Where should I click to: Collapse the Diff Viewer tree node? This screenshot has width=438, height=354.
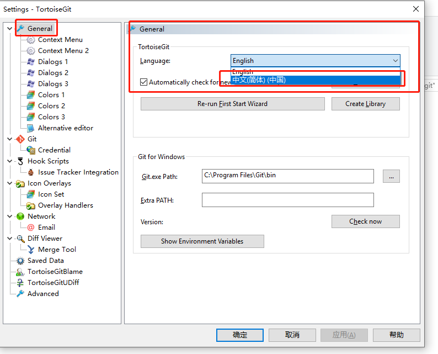click(x=9, y=239)
